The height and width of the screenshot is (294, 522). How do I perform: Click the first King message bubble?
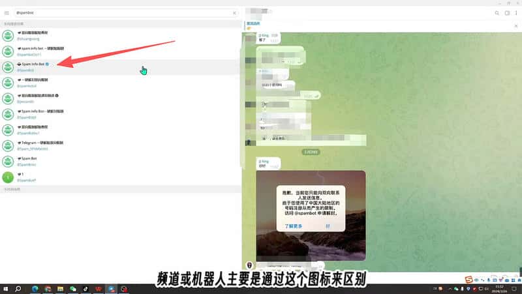click(268, 38)
